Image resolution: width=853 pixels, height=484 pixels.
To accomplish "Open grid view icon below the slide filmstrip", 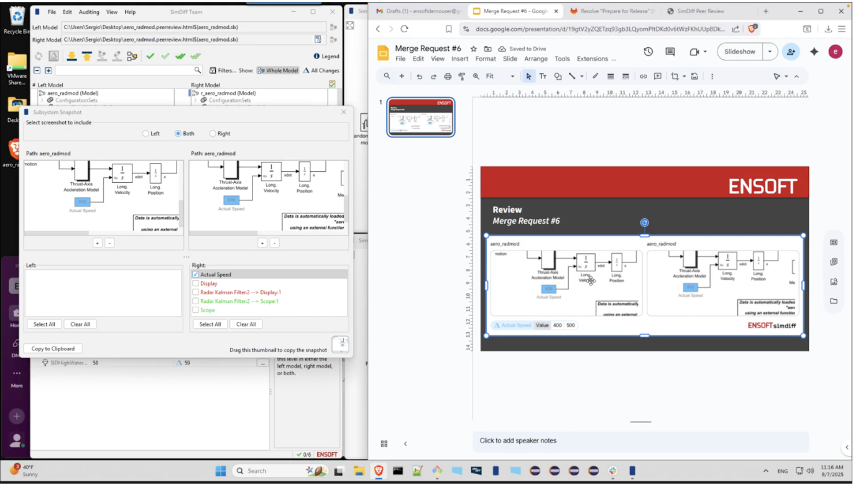I will tap(384, 444).
